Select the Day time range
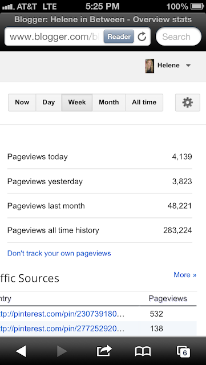Screen dimensions: 206x365 [x=49, y=103]
